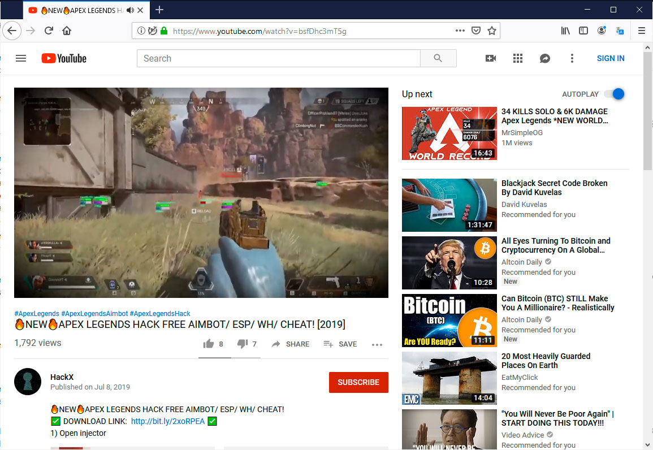Mute the tab using the speaker icon

tap(131, 10)
